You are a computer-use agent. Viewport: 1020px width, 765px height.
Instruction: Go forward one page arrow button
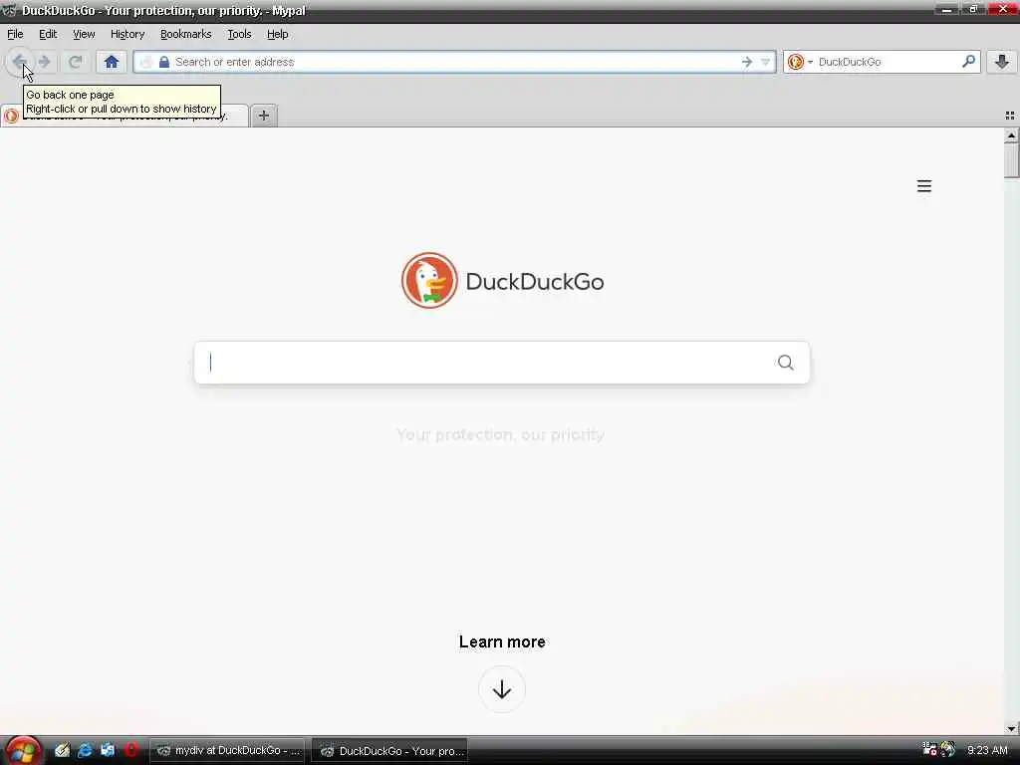coord(45,62)
